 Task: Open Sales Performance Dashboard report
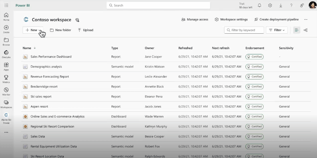click(51, 57)
